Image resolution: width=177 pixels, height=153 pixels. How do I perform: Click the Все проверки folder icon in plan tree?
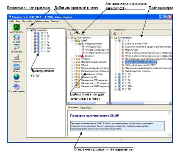coord(116,38)
